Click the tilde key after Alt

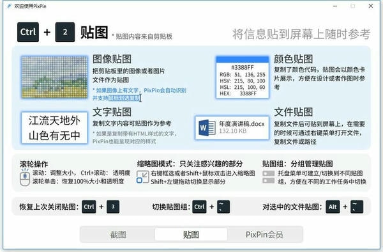[x=357, y=207]
